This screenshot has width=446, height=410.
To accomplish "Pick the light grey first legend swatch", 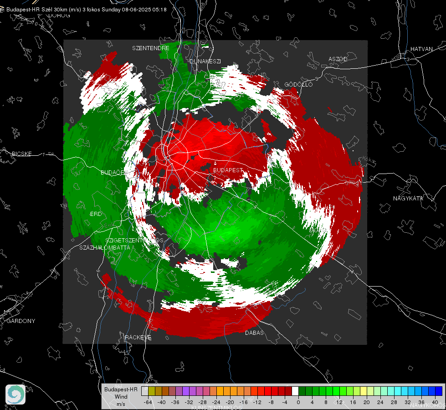I will tap(145, 391).
